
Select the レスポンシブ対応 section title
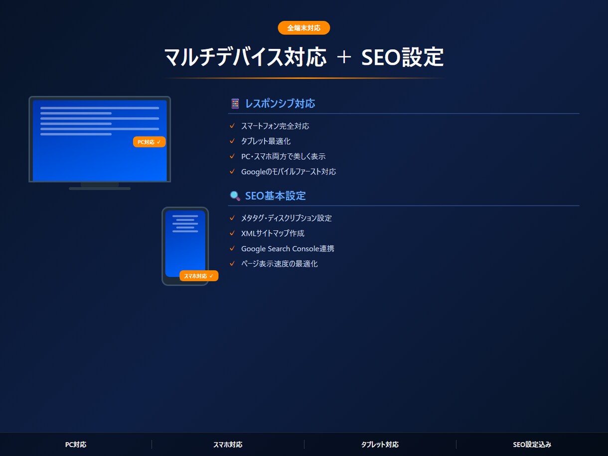[x=280, y=104]
